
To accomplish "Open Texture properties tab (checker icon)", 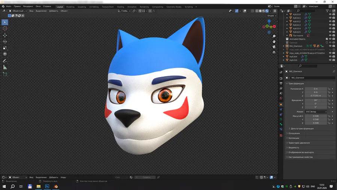I will (281, 136).
